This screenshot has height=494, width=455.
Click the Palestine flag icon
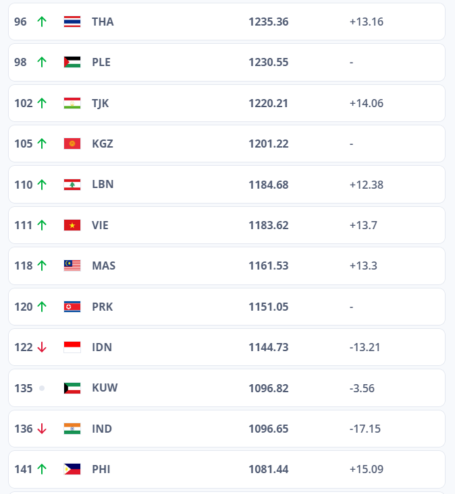point(72,62)
